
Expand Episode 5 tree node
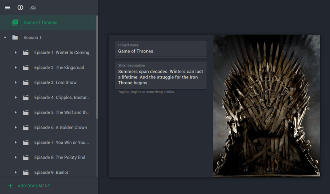pyautogui.click(x=15, y=112)
